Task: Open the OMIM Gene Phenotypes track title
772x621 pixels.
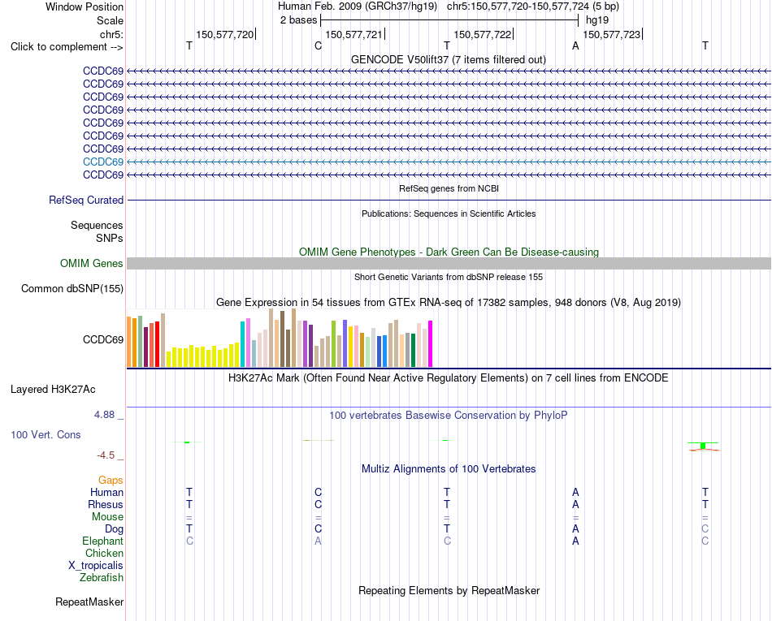Action: pyautogui.click(x=449, y=252)
